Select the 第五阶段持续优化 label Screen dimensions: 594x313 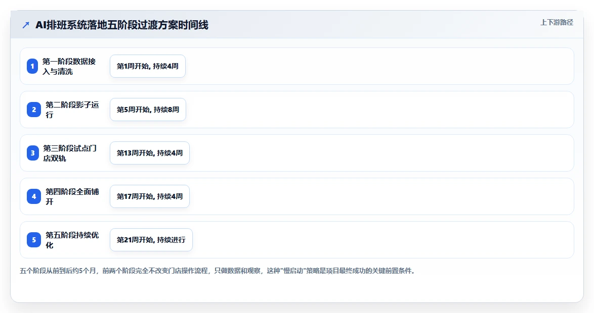click(72, 240)
